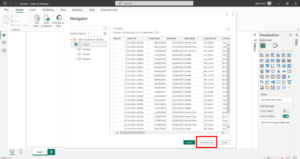Expand the Data pane chevron
The width and height of the screenshot is (300, 159).
click(296, 35)
